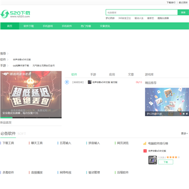Select the last white carousel dot on 梦幻西游手游 banner
189x189 pixels.
[187, 114]
